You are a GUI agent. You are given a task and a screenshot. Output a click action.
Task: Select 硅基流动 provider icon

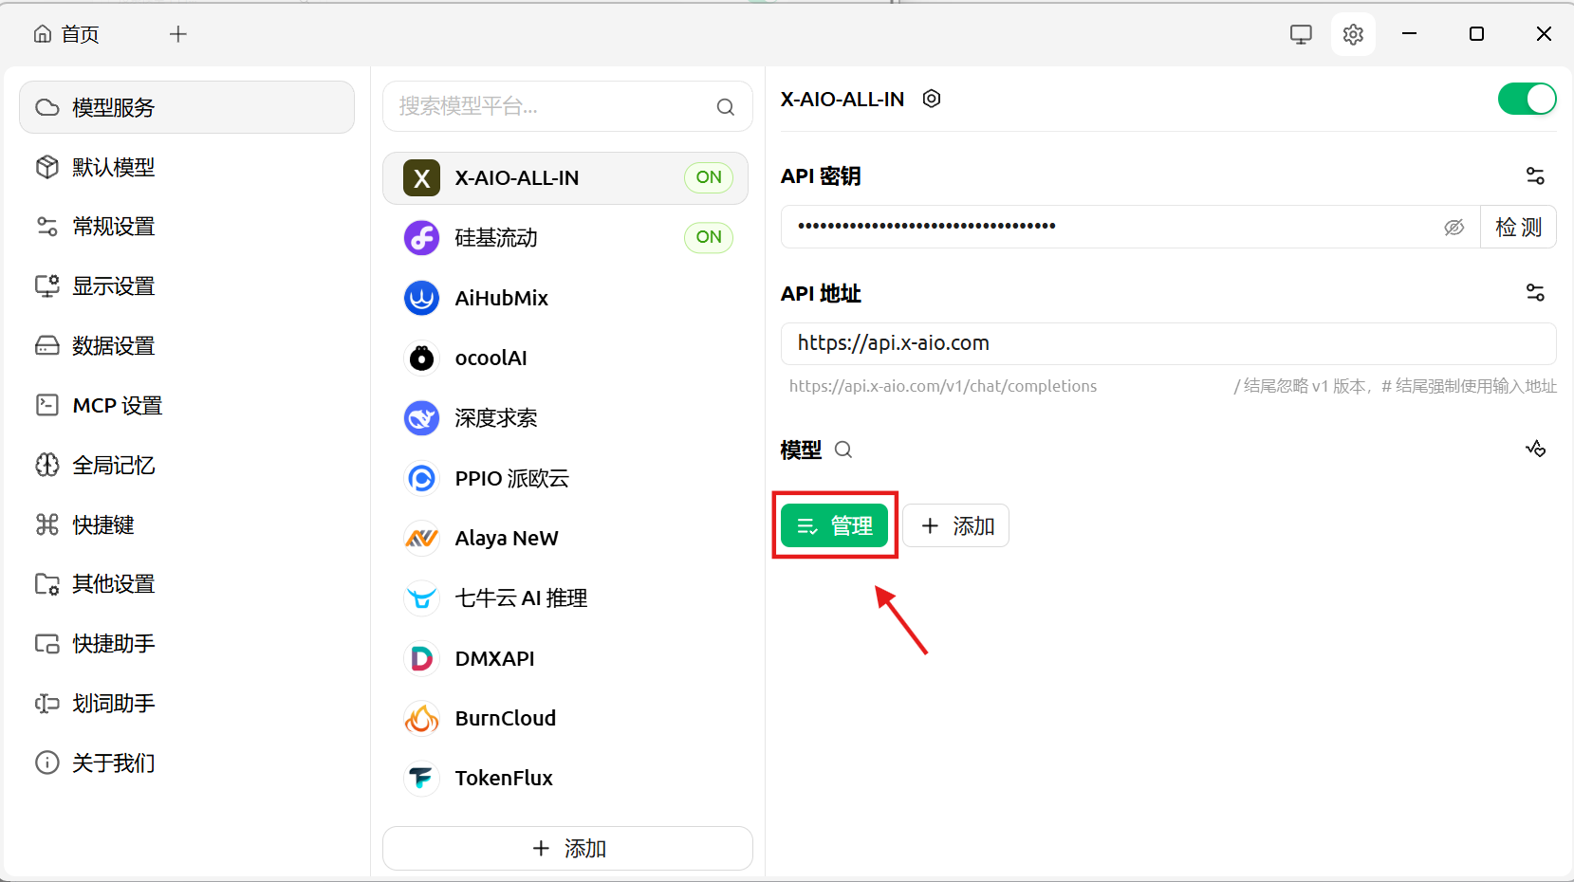[x=421, y=237]
